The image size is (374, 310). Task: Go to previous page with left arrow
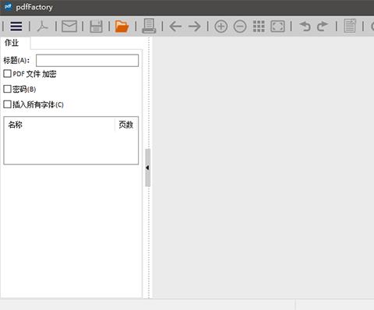pos(175,26)
